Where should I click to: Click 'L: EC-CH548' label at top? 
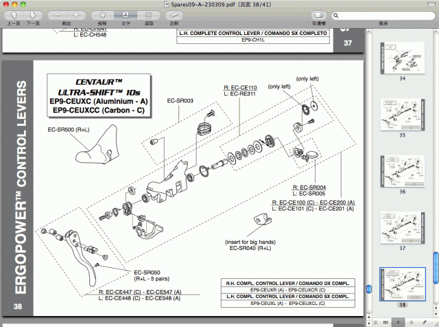(x=90, y=35)
